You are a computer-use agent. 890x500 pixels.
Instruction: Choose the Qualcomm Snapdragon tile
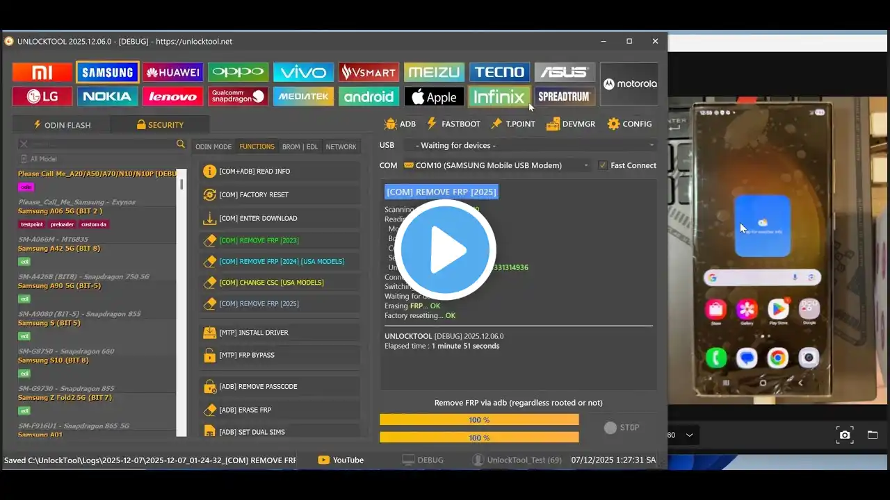[238, 97]
